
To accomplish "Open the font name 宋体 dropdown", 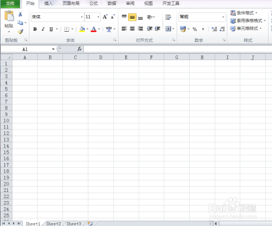I will [x=82, y=17].
